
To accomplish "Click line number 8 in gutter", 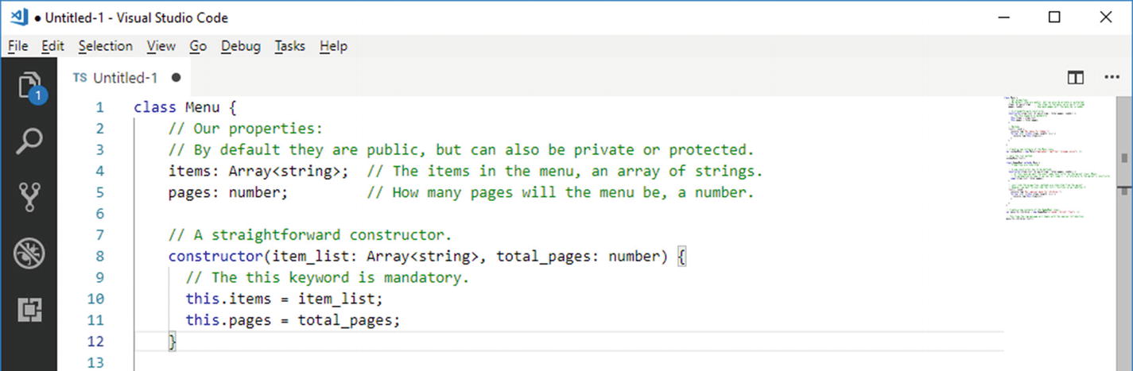I will tap(99, 257).
